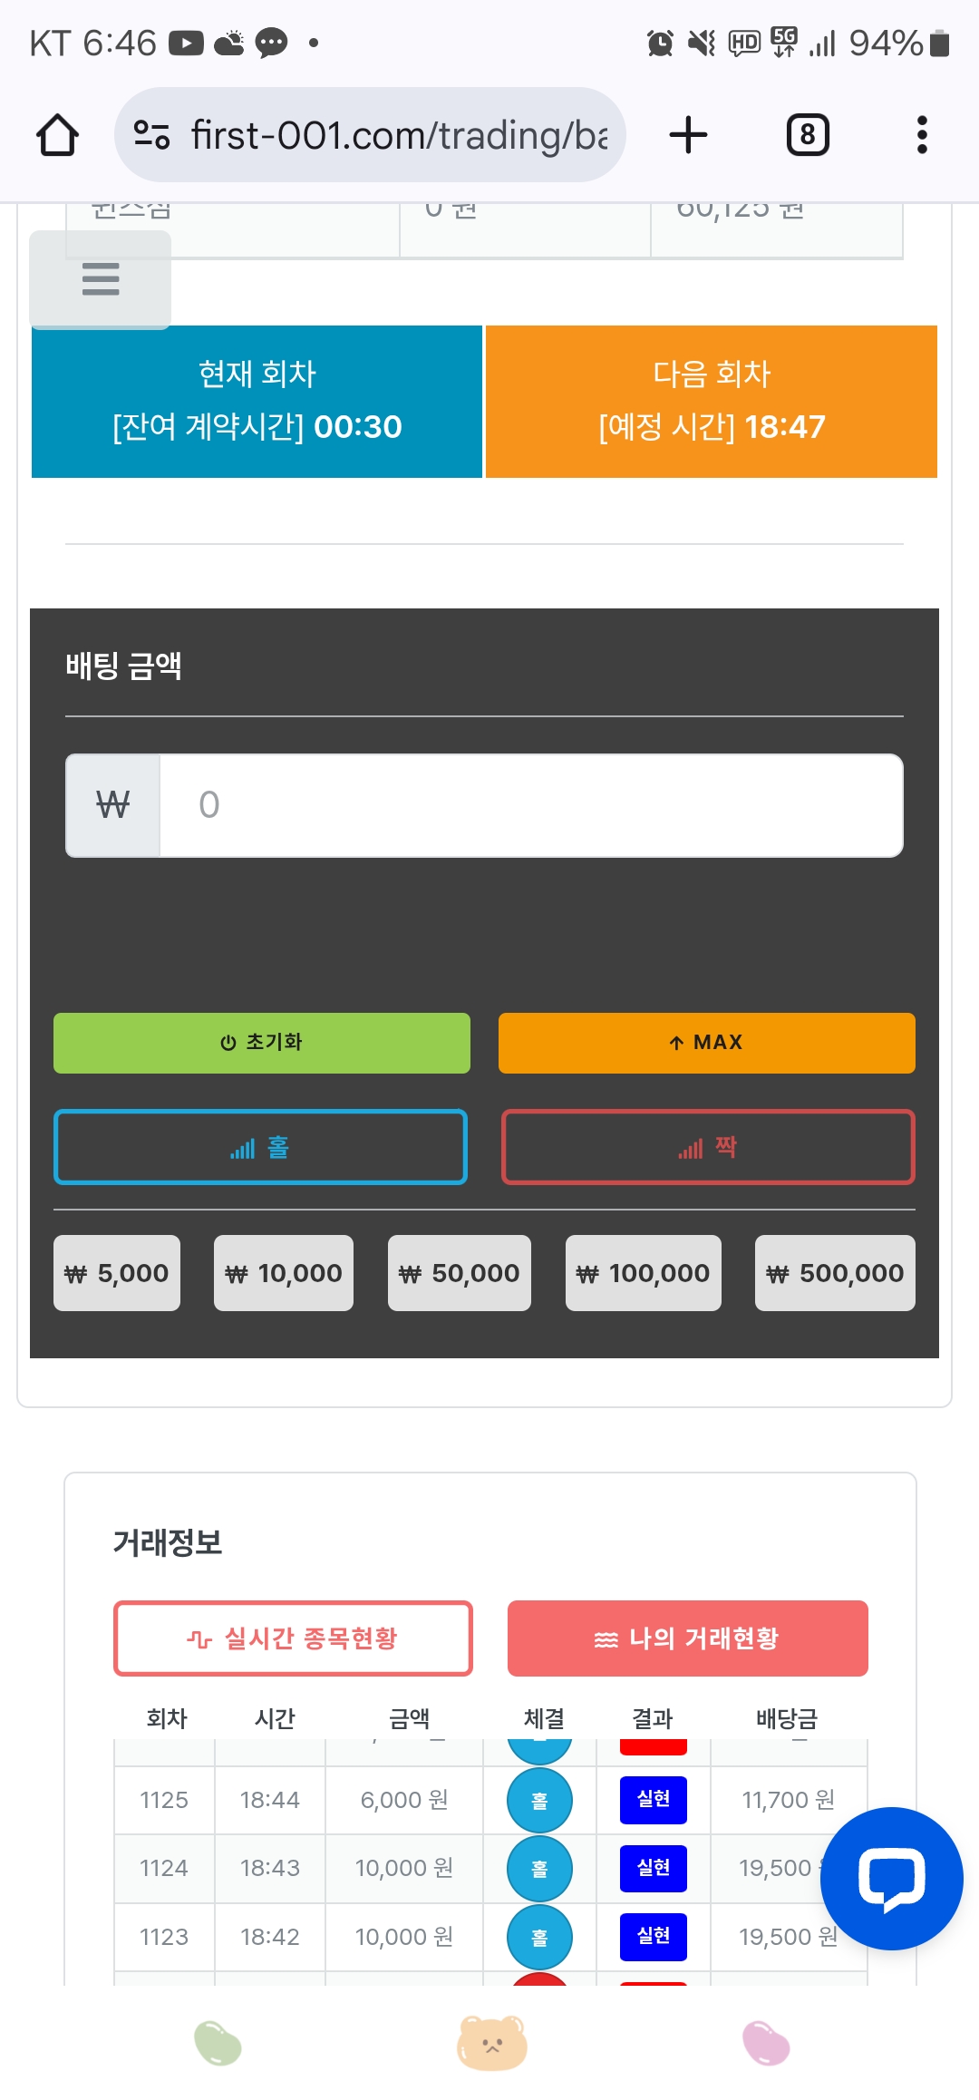Open the tab switcher showing 8 tabs

pos(807,135)
